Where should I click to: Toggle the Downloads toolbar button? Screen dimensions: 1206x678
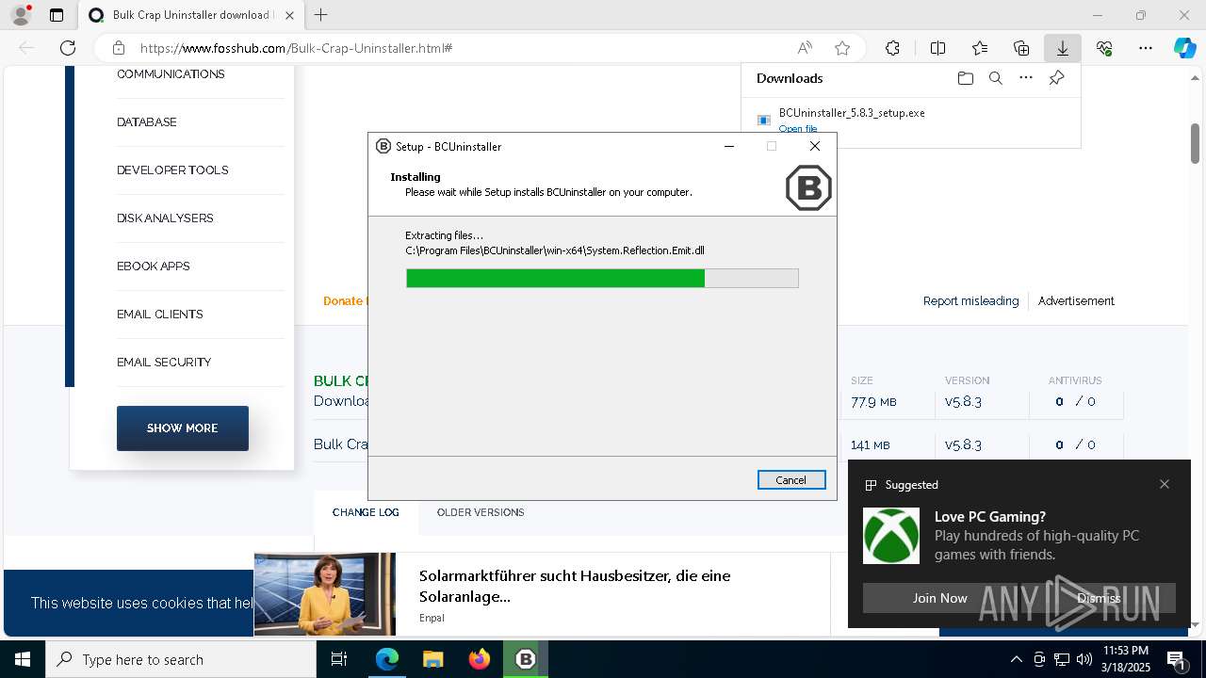pos(1063,48)
